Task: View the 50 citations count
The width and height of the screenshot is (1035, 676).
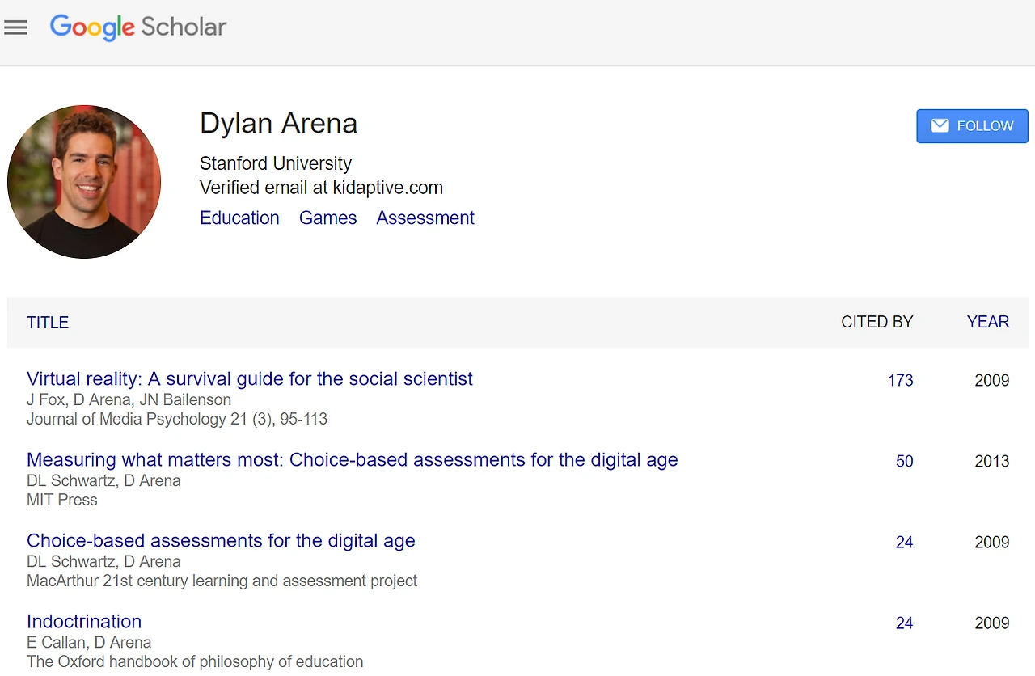Action: (904, 461)
